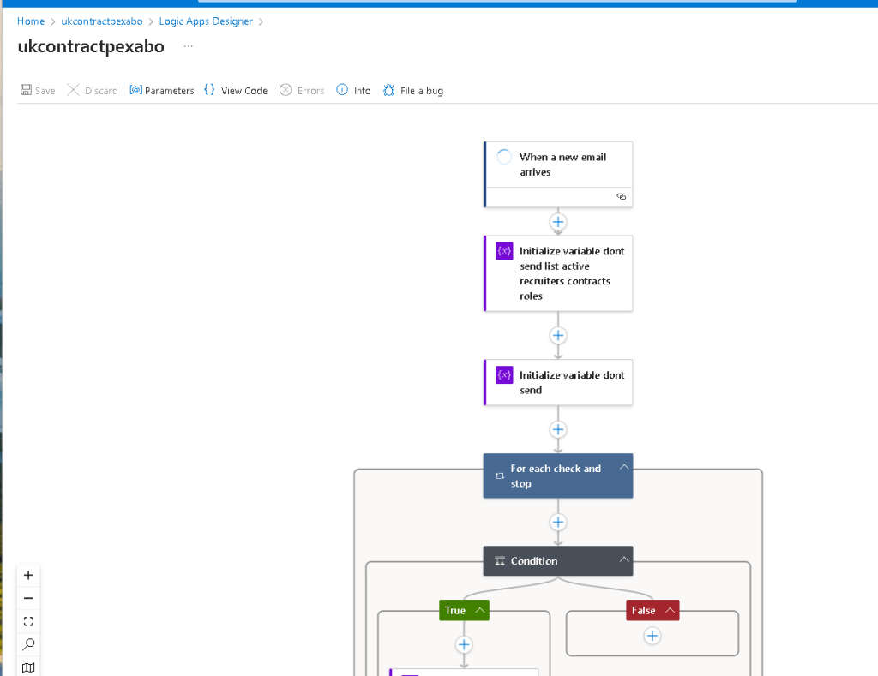
Task: Select the Initialize variable dont send card
Action: click(558, 382)
